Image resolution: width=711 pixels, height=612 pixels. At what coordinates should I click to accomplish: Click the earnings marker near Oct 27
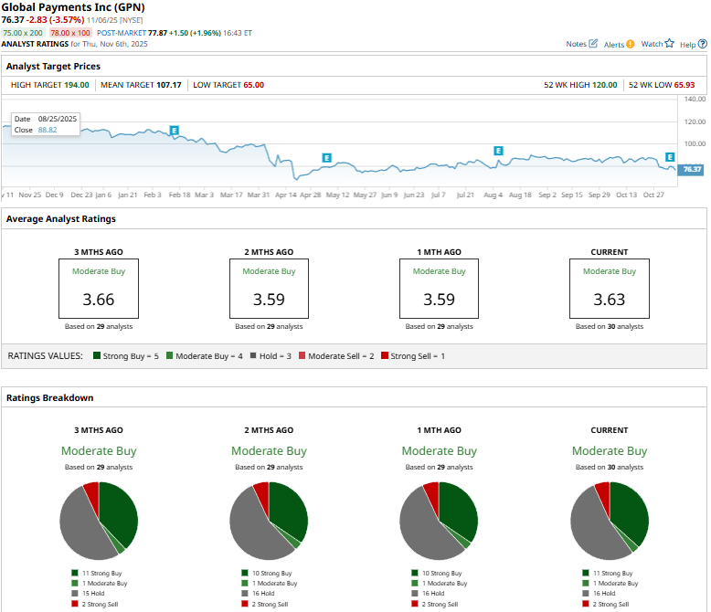pos(670,157)
